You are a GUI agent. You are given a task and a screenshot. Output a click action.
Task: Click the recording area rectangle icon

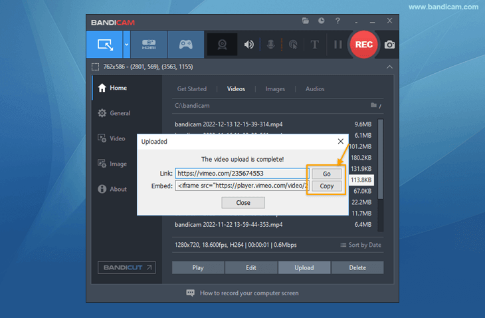point(95,67)
